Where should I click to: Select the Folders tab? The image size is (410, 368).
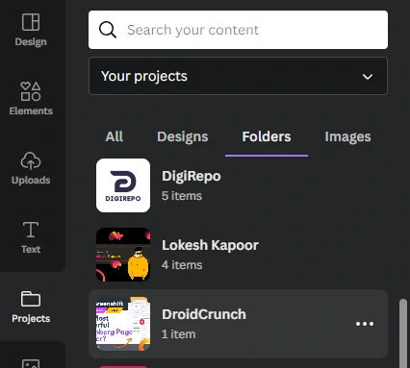tap(267, 136)
